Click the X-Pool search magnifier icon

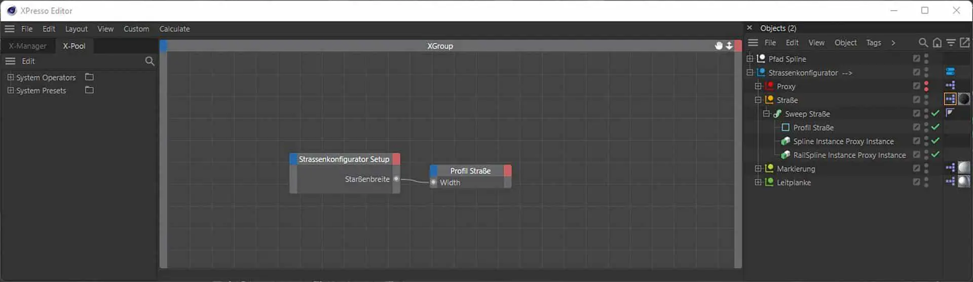click(149, 61)
